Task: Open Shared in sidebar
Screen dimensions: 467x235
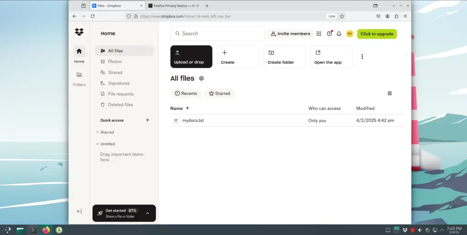Action: pyautogui.click(x=124, y=72)
